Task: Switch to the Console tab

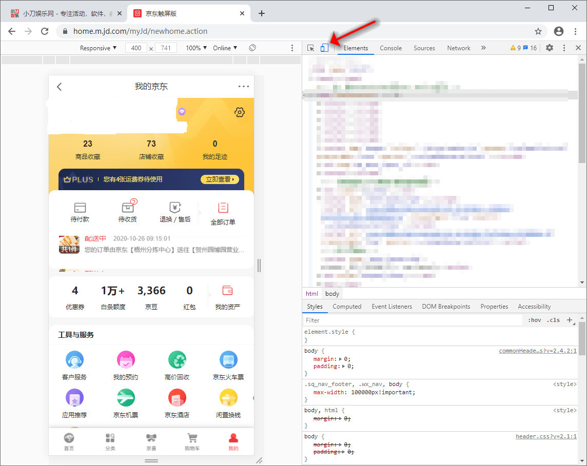Action: 390,48
